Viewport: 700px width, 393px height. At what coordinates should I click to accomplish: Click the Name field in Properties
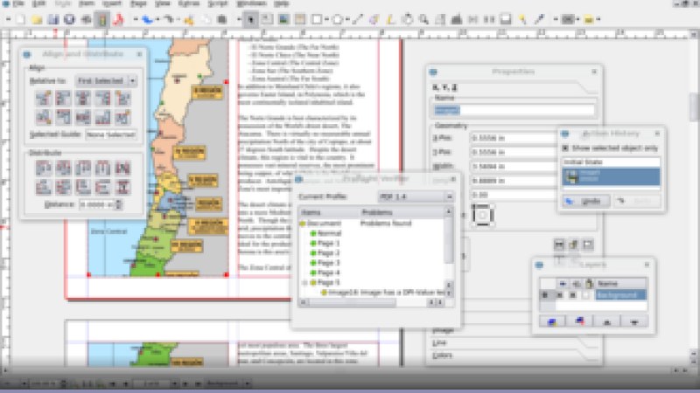(514, 110)
